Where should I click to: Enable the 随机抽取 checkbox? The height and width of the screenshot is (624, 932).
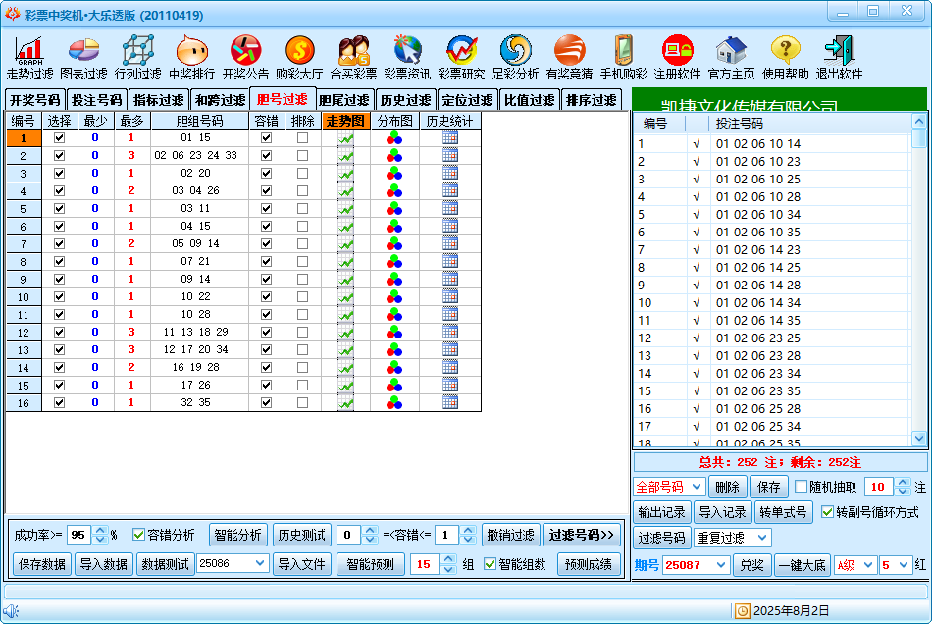802,487
